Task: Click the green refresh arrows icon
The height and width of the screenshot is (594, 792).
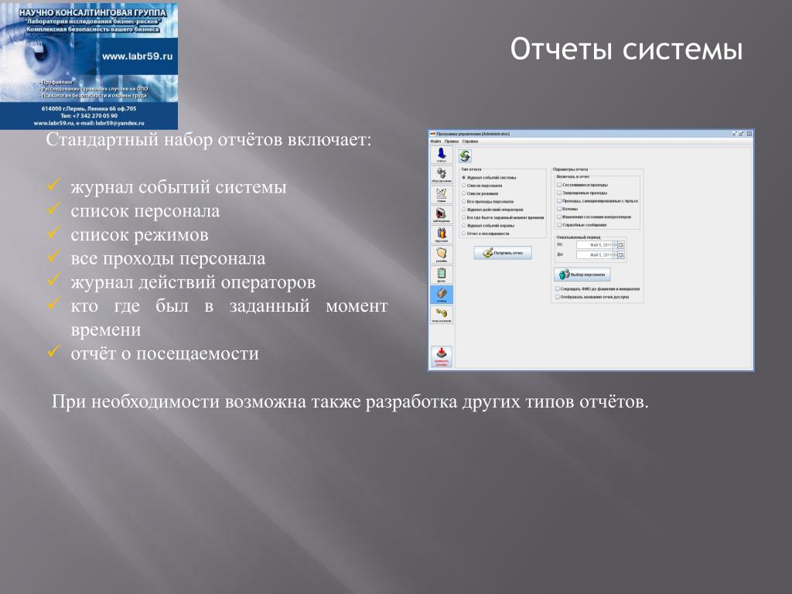Action: point(465,156)
